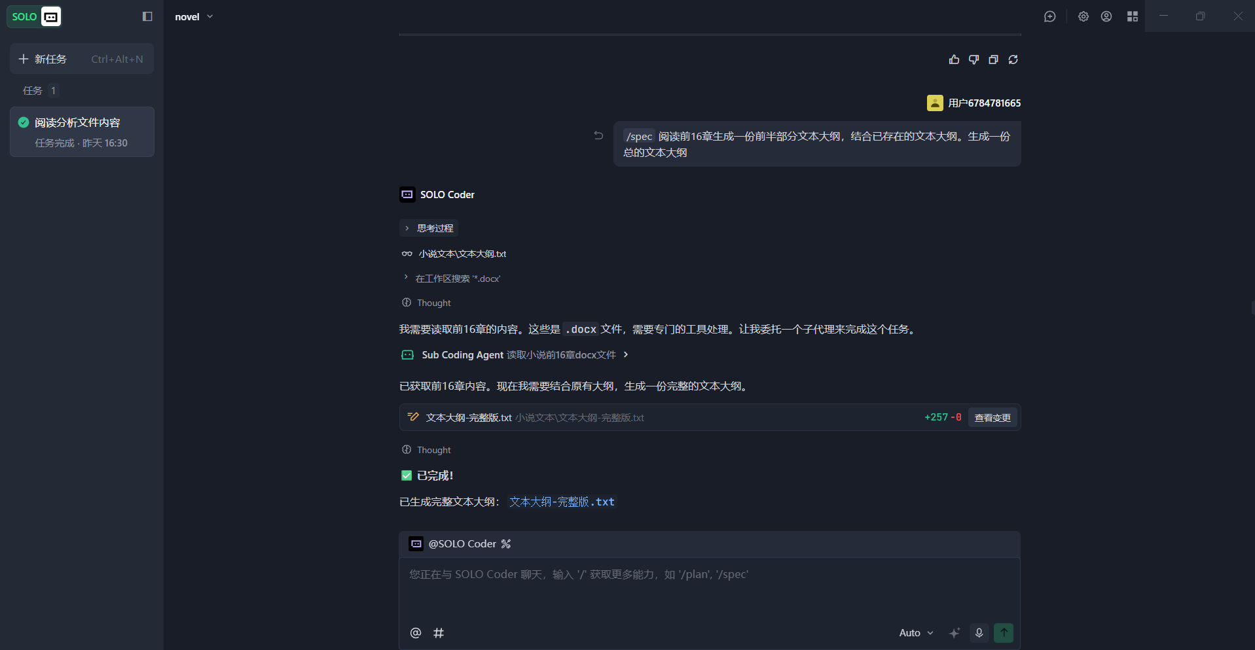
Task: Maximize the SOLO window
Action: tap(1200, 16)
